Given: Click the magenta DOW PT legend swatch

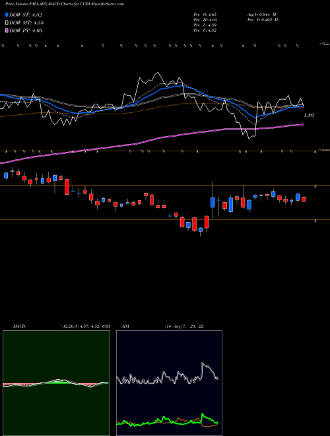Looking at the screenshot, I should tap(7, 30).
